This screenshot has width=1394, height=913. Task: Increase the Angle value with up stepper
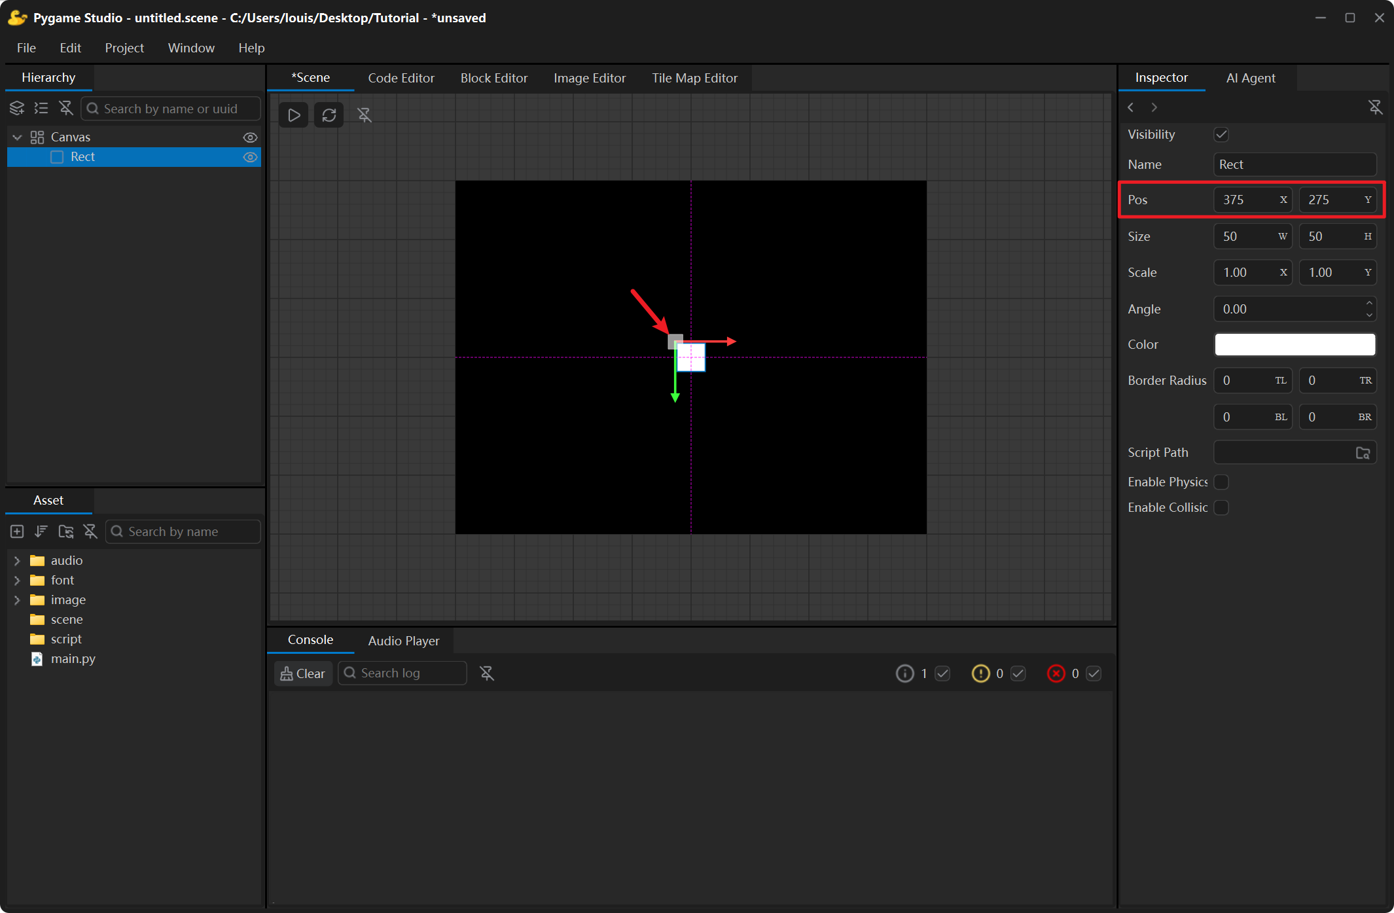click(x=1369, y=303)
